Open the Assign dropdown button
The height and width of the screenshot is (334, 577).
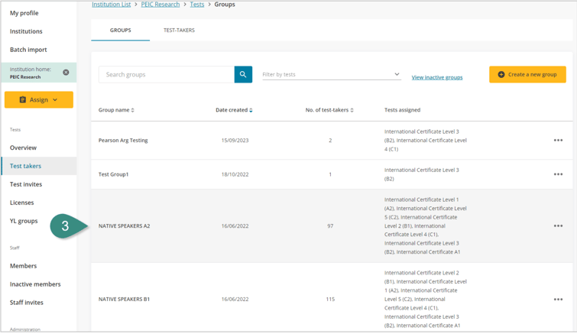pyautogui.click(x=39, y=99)
